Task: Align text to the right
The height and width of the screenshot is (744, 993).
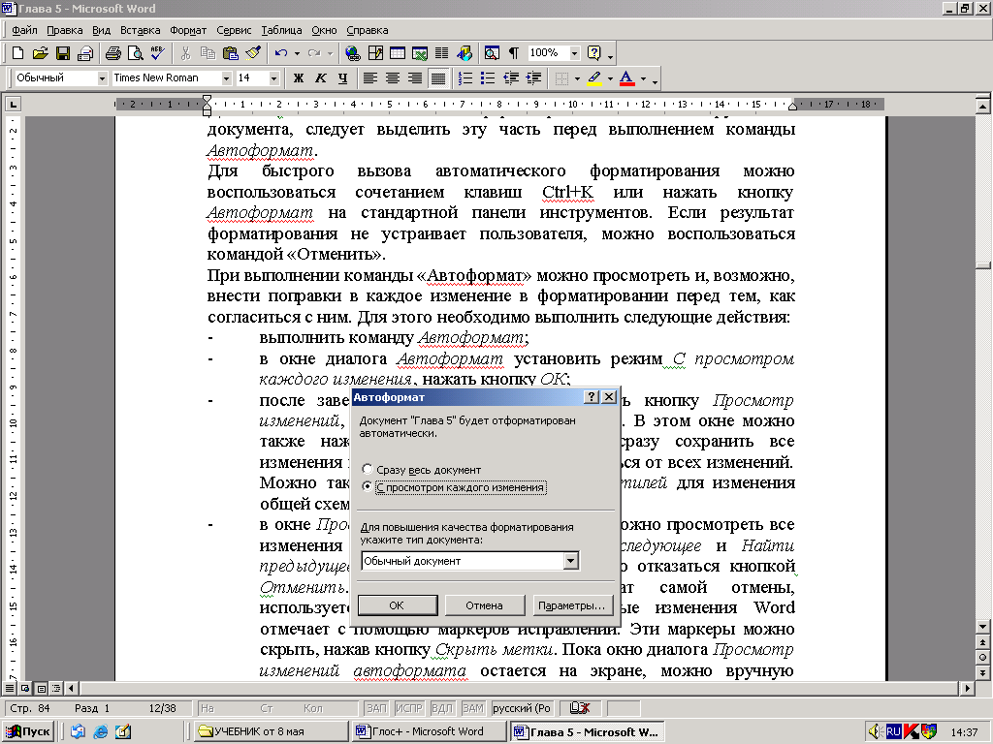Action: click(415, 78)
